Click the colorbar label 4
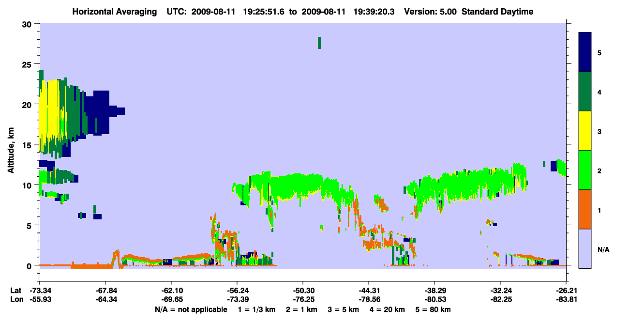This screenshot has width=629, height=323. [x=599, y=92]
